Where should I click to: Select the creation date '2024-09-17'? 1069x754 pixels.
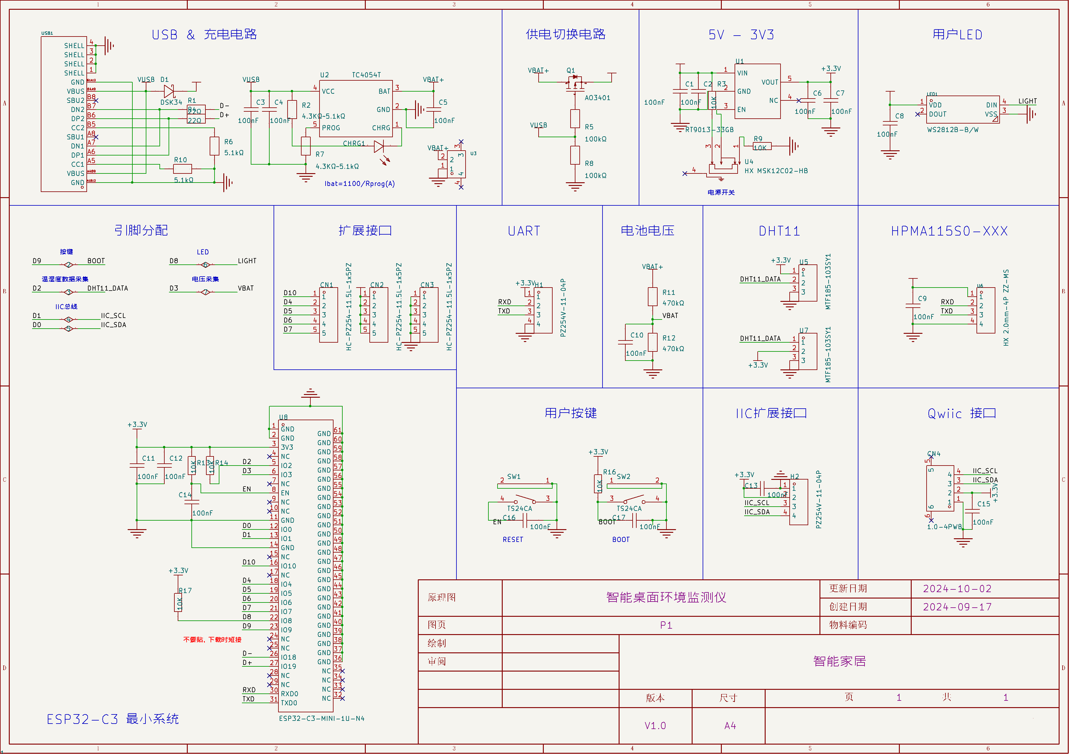tap(957, 607)
